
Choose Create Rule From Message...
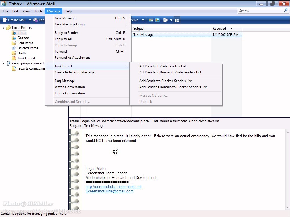pyautogui.click(x=88, y=72)
